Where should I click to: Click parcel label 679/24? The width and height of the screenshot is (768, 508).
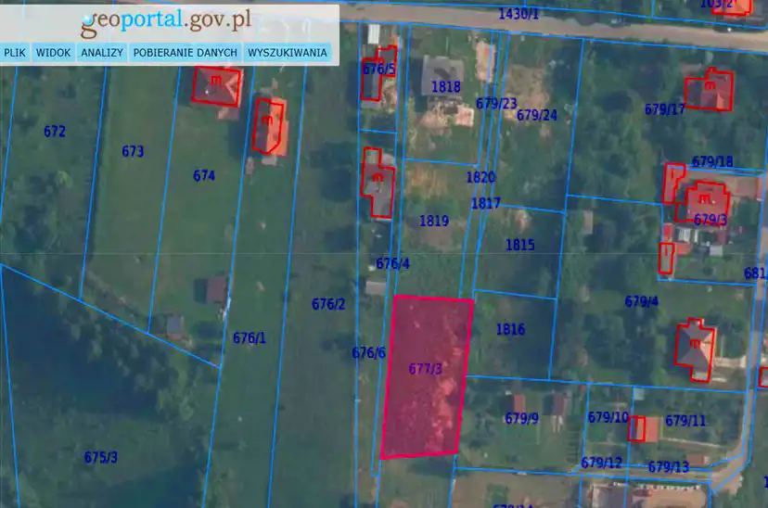tap(536, 116)
